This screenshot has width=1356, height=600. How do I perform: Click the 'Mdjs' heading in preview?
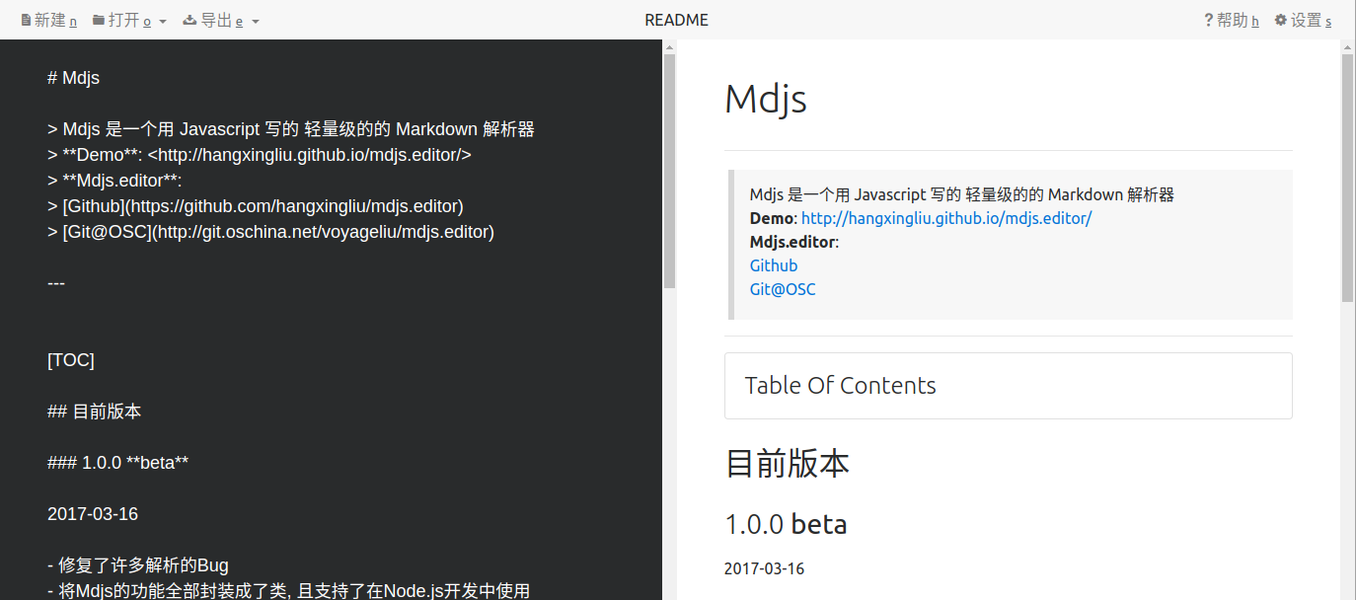(x=766, y=99)
